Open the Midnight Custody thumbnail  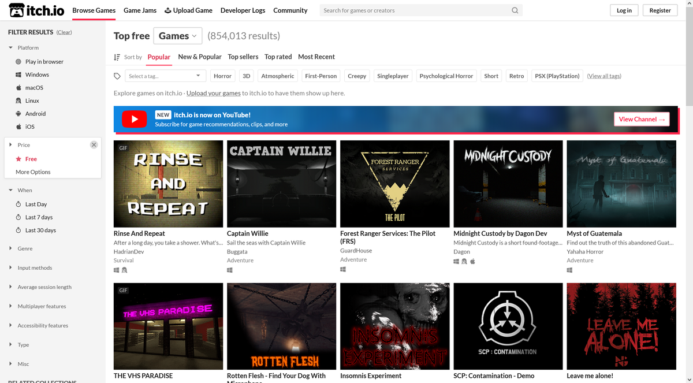(508, 184)
